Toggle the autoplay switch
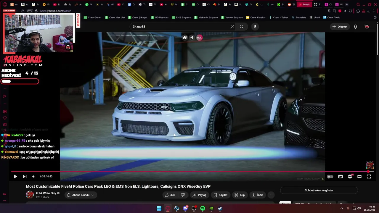 point(330,177)
